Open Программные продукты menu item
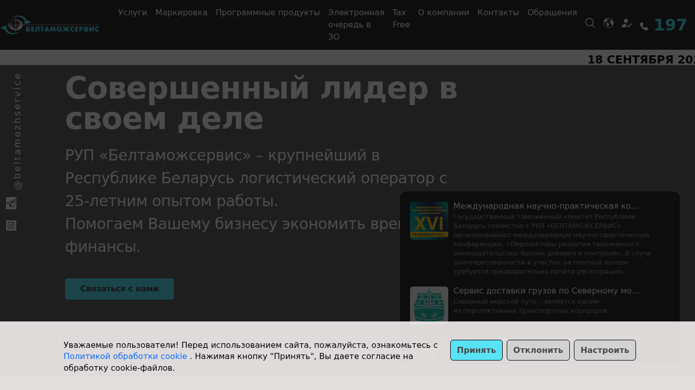The height and width of the screenshot is (390, 695). point(268,12)
